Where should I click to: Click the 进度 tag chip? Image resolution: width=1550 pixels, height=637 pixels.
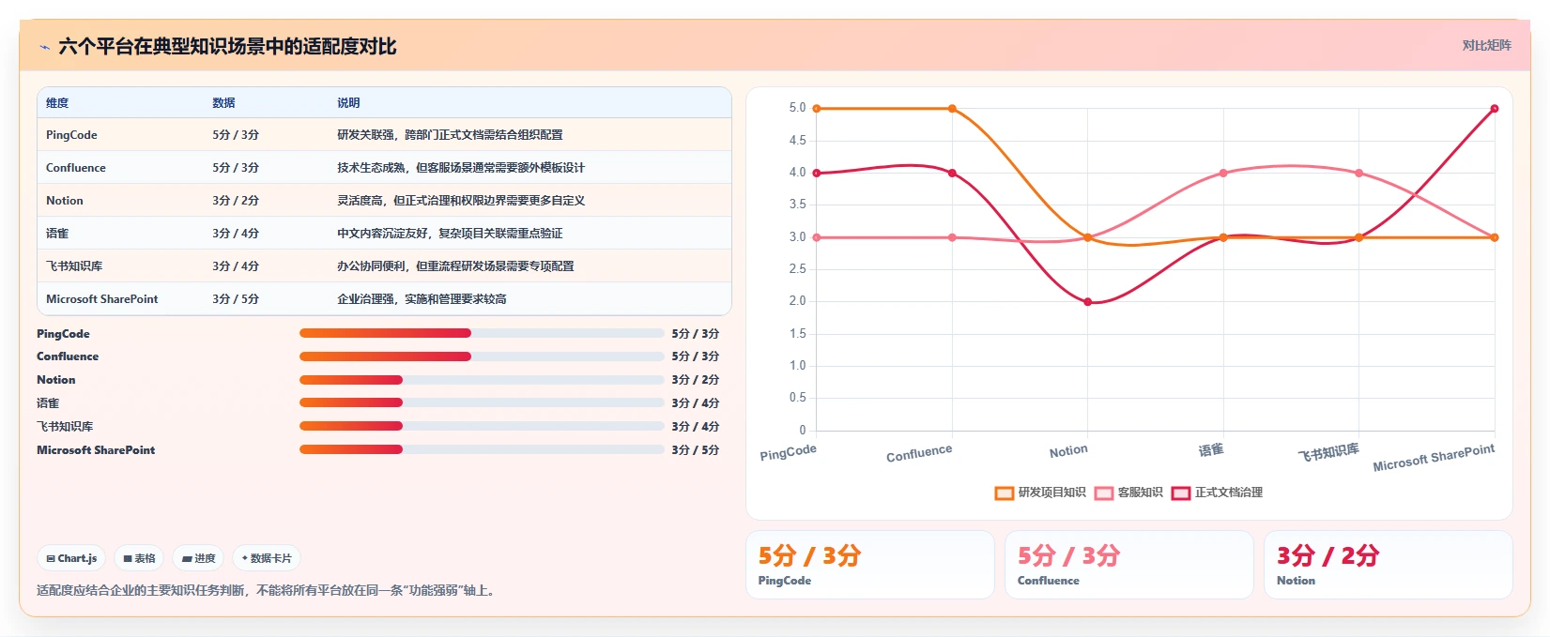pyautogui.click(x=198, y=558)
